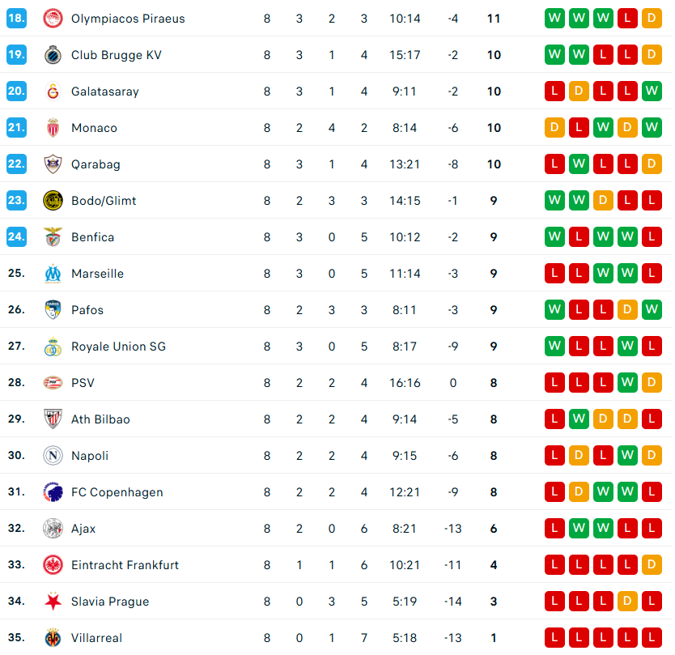Click Ath Bilbao's green W form badge
The image size is (675, 655).
[579, 419]
